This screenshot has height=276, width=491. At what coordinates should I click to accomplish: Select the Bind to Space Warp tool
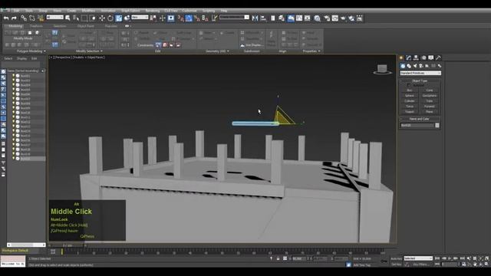coord(41,18)
